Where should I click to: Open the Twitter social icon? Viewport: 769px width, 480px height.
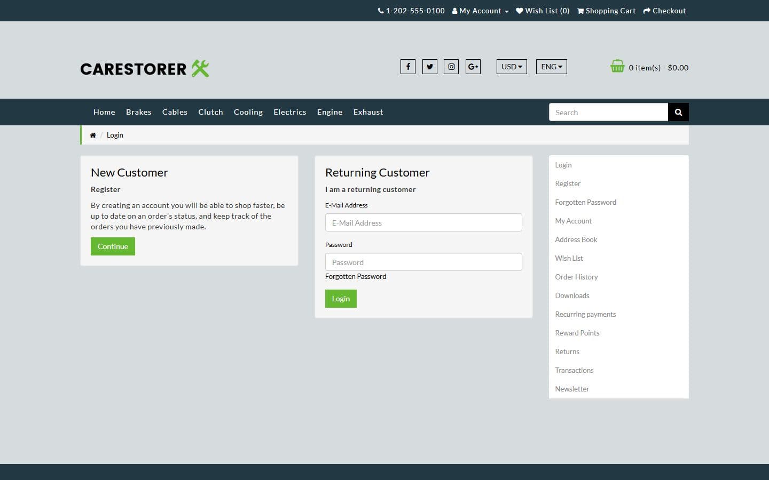[430, 67]
